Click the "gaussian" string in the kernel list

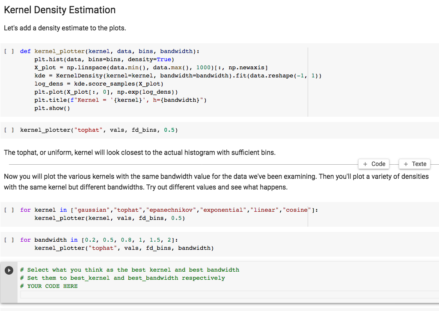[92, 210]
